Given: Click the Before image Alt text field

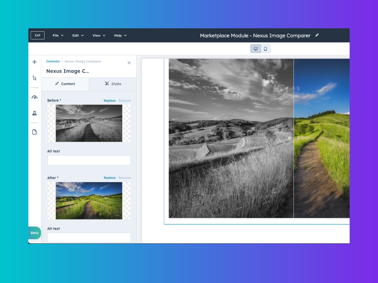Looking at the screenshot, I should (89, 160).
